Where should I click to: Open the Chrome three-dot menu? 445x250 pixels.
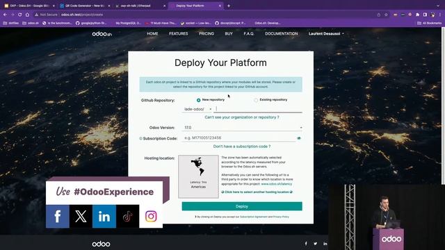pyautogui.click(x=440, y=15)
